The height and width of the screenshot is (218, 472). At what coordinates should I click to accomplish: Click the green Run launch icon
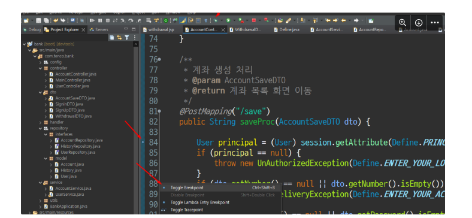coord(228,20)
